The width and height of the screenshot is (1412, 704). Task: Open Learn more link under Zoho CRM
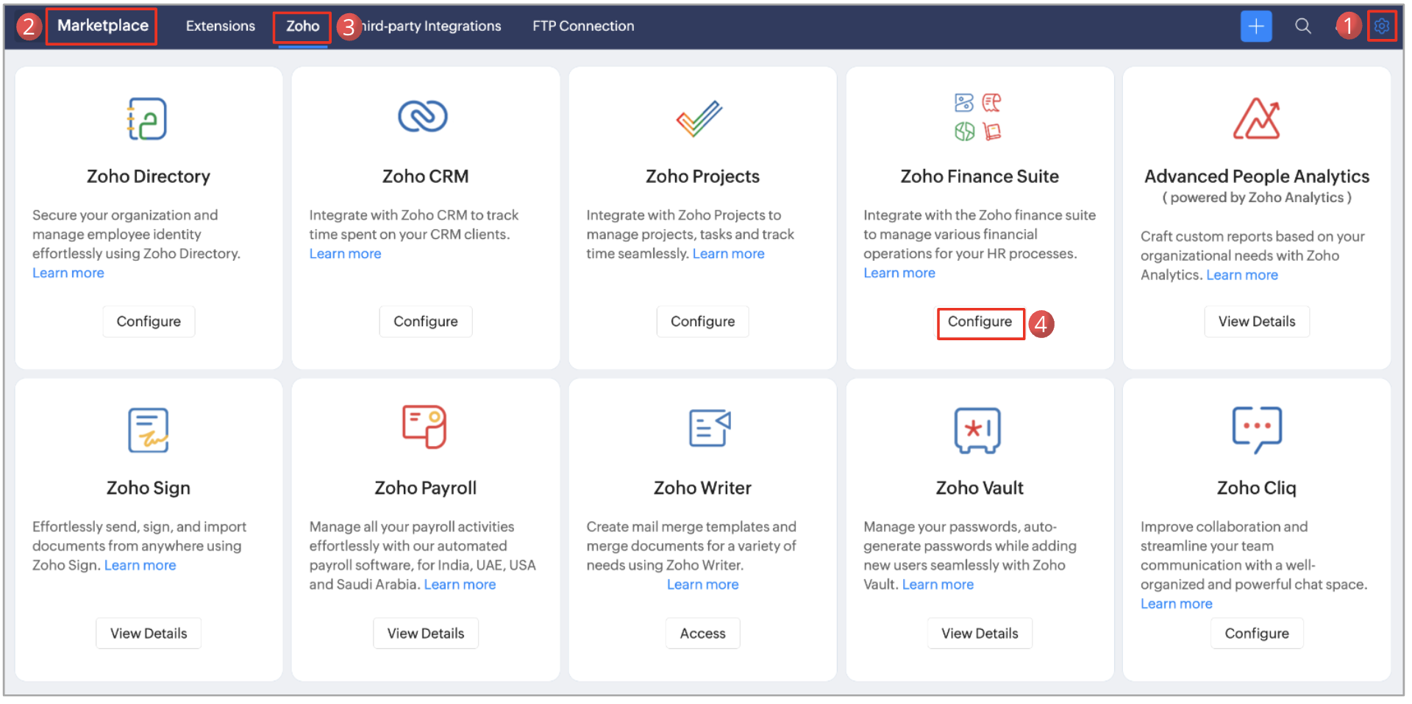pos(345,254)
